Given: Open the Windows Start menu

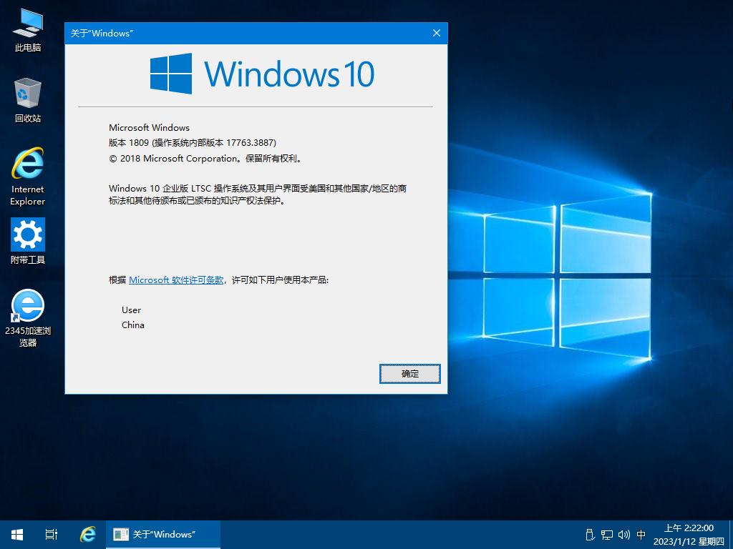Looking at the screenshot, I should 17,535.
